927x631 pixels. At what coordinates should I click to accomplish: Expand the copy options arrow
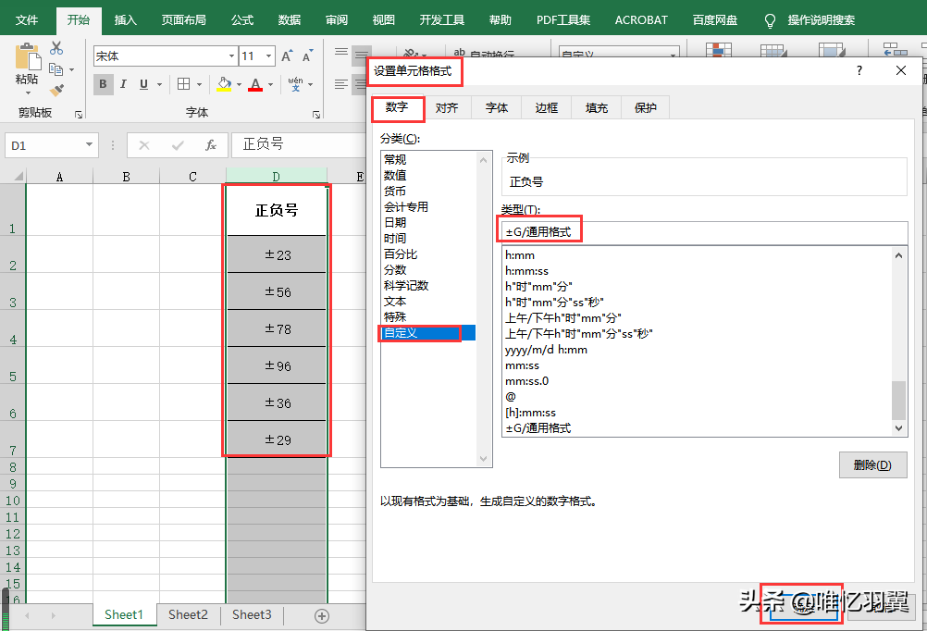click(x=71, y=69)
